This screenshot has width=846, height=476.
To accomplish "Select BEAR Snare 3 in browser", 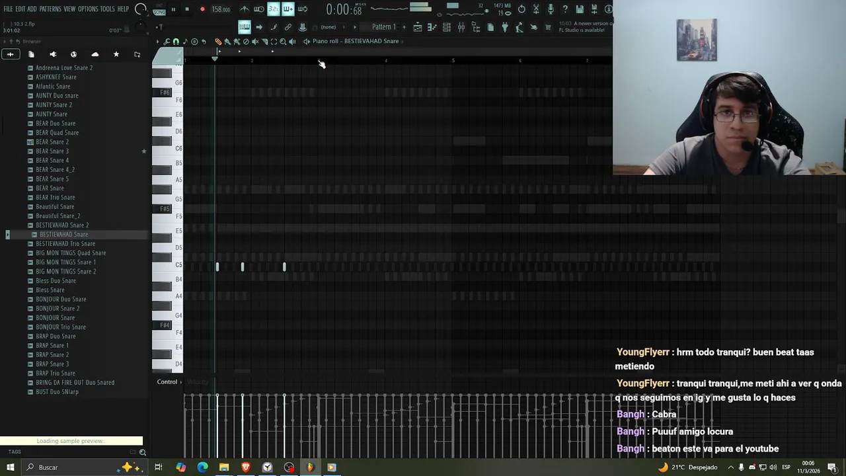I will pyautogui.click(x=52, y=151).
